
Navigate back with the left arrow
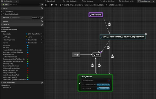click(52, 5)
